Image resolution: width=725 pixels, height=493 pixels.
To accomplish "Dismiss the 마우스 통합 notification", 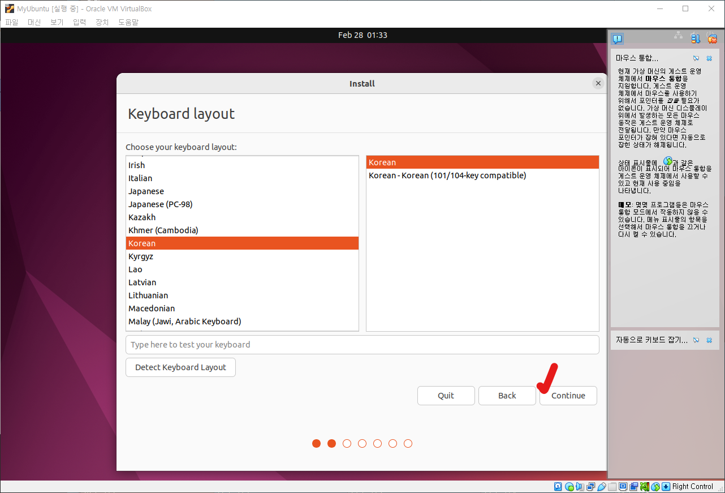I will coord(709,58).
